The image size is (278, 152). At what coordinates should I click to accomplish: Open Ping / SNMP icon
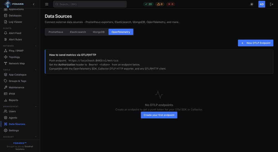point(6,51)
